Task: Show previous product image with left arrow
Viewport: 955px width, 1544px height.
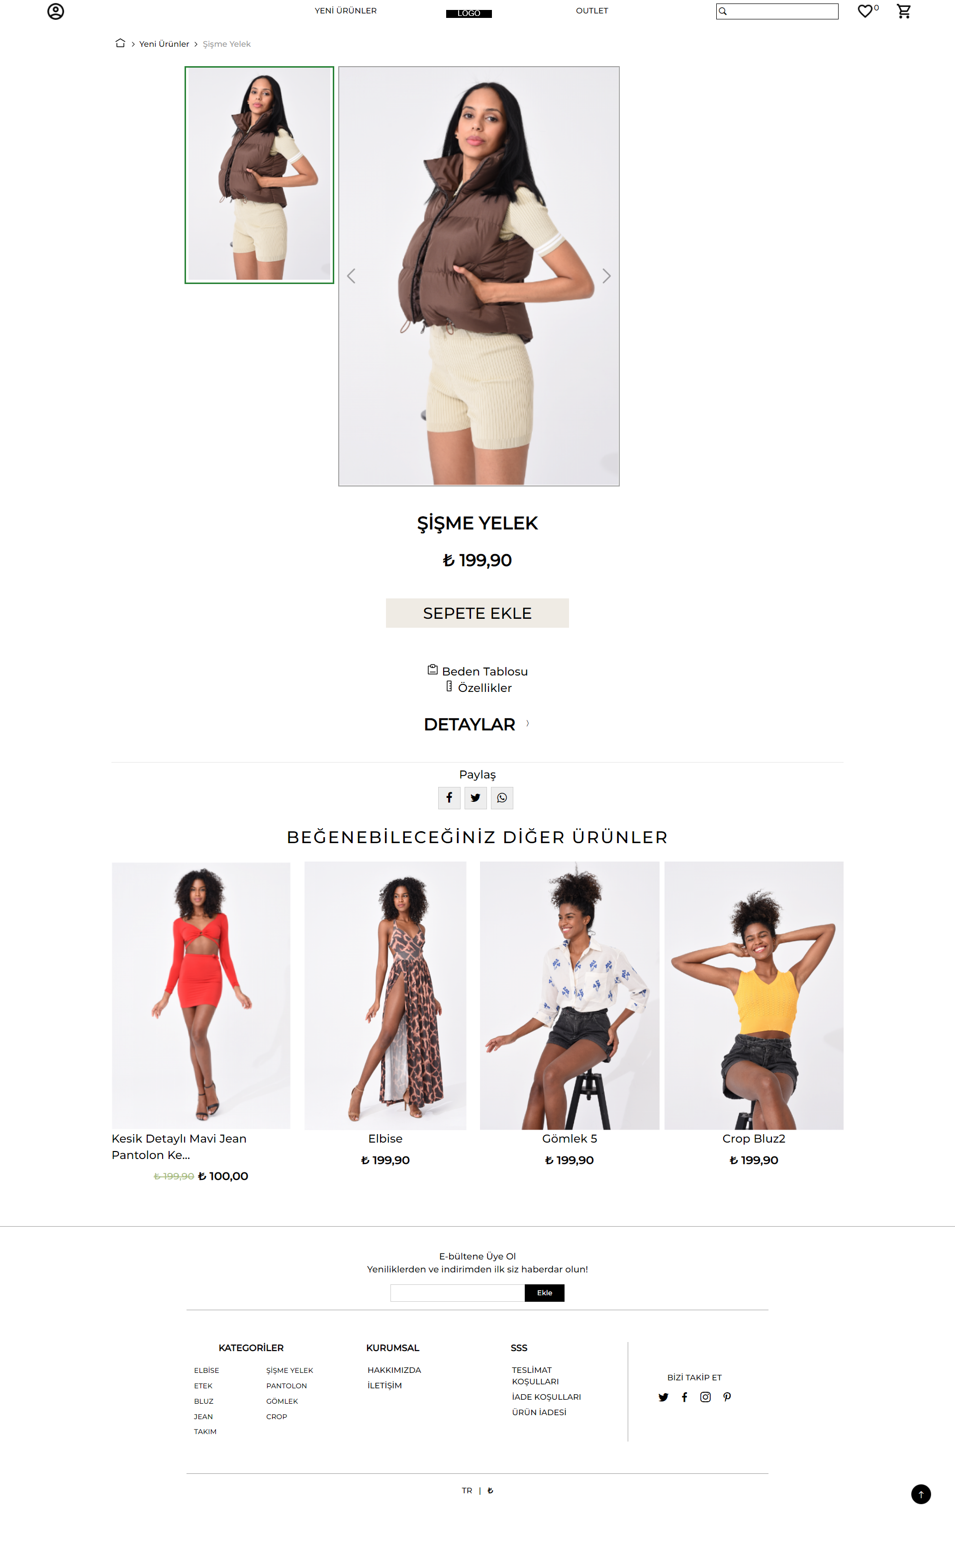Action: pos(351,276)
